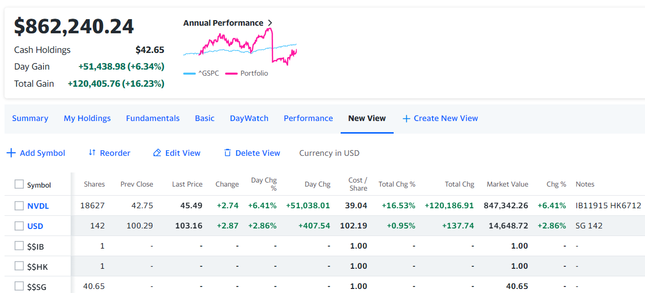Screen dimensions: 645x293
Task: Open the NVDL symbol link
Action: click(38, 206)
